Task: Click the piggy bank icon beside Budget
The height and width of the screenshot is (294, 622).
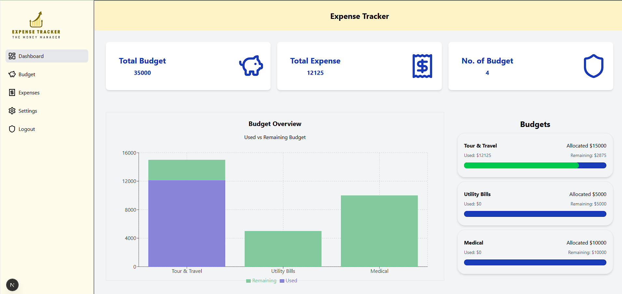Action: click(x=12, y=74)
